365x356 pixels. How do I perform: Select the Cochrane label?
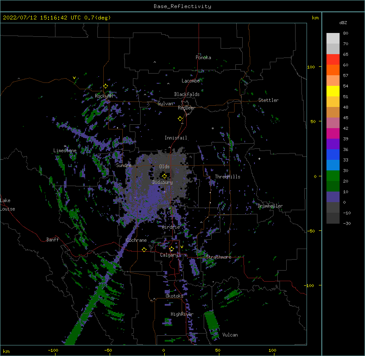pos(136,240)
